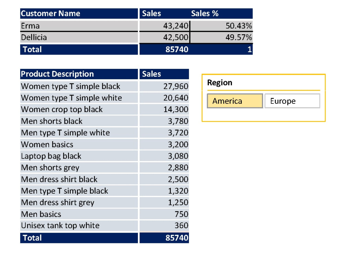Select the Women crop top black cell
The image size is (343, 257).
click(79, 110)
